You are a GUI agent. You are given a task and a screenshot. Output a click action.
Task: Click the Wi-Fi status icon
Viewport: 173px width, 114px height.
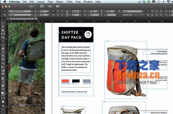pyautogui.click(x=168, y=2)
